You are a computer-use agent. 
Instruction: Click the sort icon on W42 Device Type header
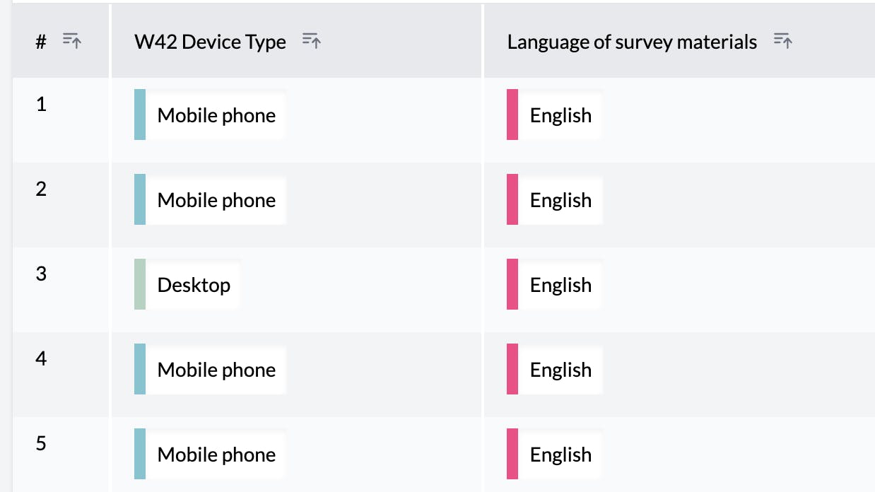pos(312,40)
